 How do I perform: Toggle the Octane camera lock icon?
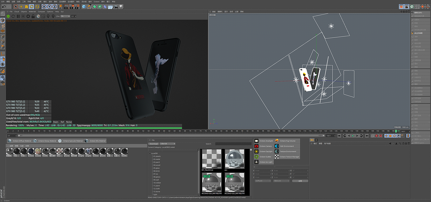tap(33, 16)
